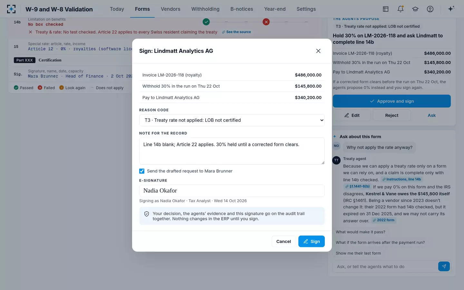The width and height of the screenshot is (464, 290).
Task: Click the green check step marker
Action: (206, 22)
